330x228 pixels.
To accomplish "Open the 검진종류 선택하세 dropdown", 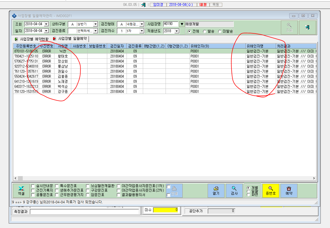I will [x=95, y=31].
